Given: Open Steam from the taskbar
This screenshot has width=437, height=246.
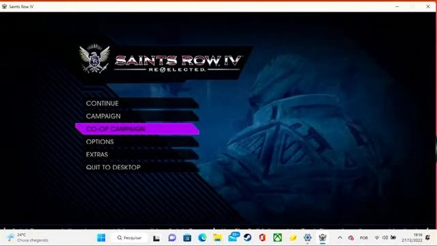Looking at the screenshot, I should [x=247, y=238].
